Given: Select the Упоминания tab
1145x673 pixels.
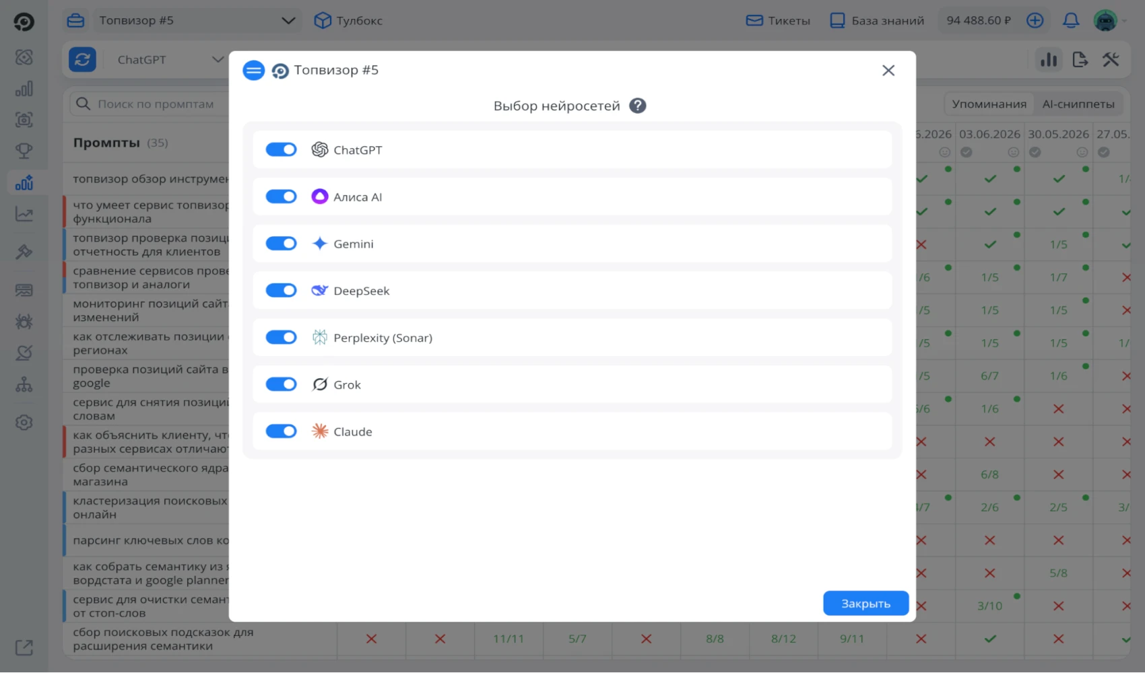Looking at the screenshot, I should tap(989, 104).
